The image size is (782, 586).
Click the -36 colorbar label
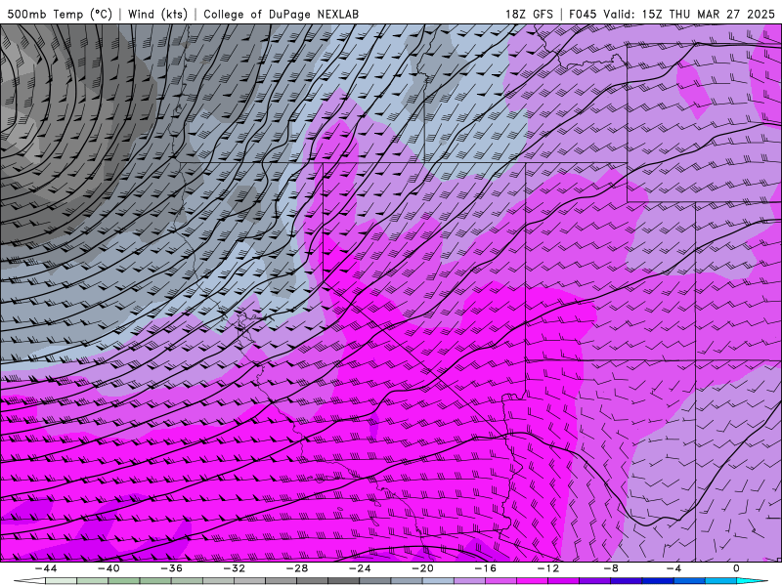[171, 568]
